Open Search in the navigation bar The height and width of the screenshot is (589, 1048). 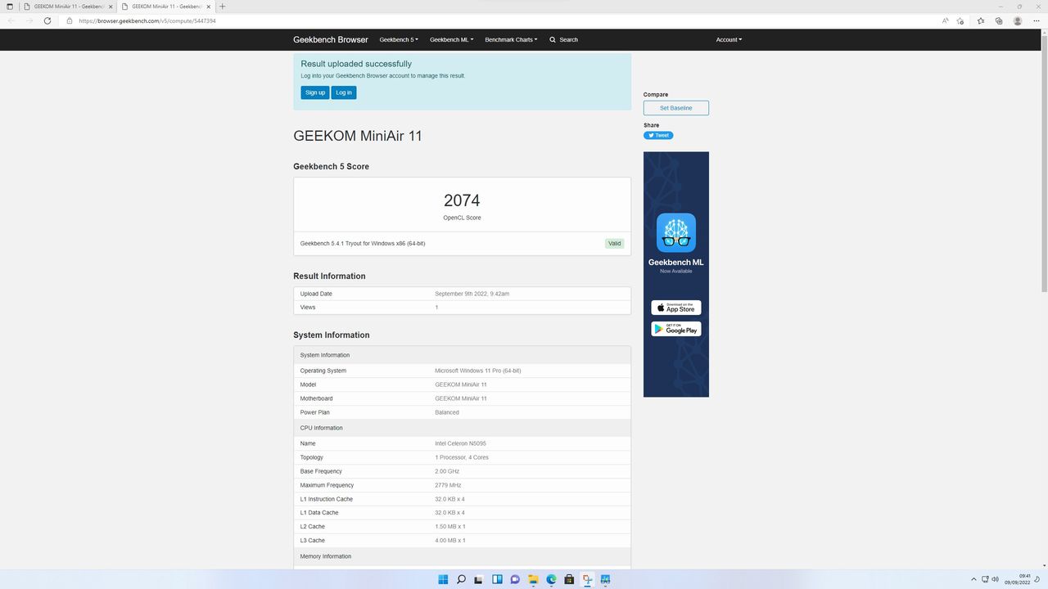tap(563, 39)
